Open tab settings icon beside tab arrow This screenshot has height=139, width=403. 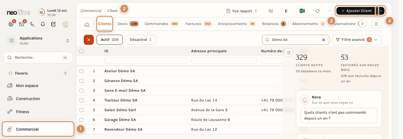click(376, 24)
